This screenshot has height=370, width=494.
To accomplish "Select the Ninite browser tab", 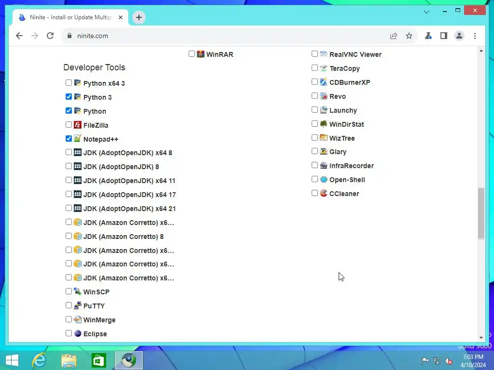I will [x=70, y=17].
